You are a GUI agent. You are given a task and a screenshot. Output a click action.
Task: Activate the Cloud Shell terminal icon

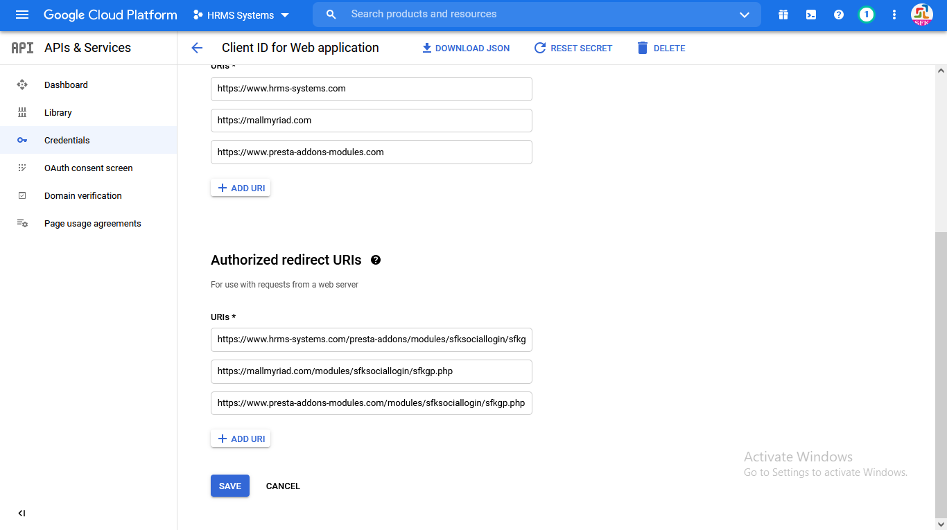click(x=811, y=15)
